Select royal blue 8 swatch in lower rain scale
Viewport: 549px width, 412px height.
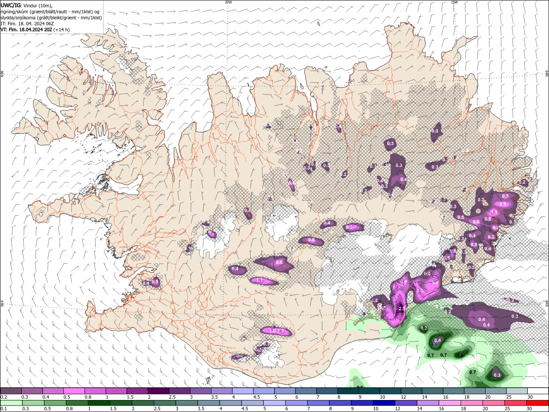(341, 403)
